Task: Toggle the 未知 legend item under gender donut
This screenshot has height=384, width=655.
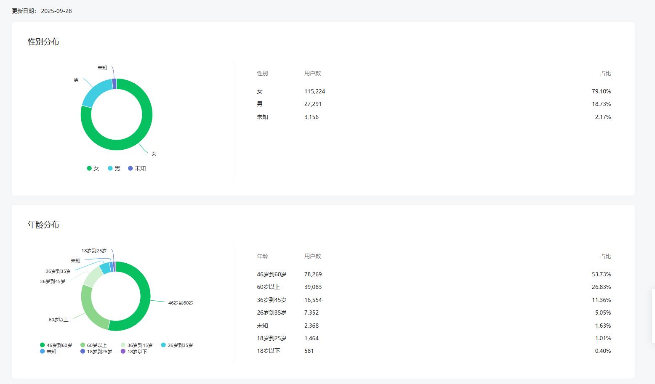Action: coord(137,168)
